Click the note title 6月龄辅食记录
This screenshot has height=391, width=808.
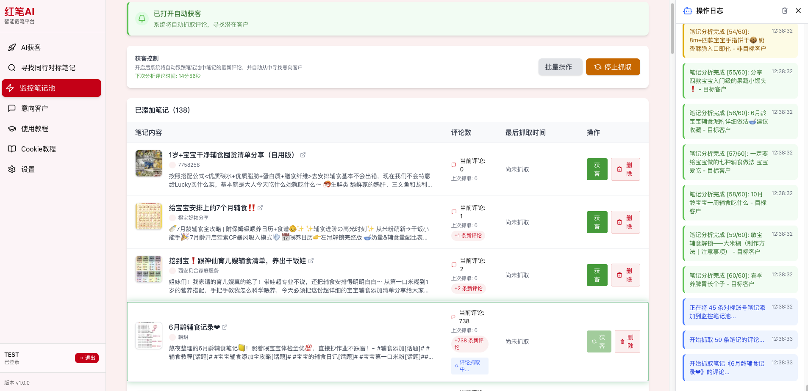pos(194,327)
